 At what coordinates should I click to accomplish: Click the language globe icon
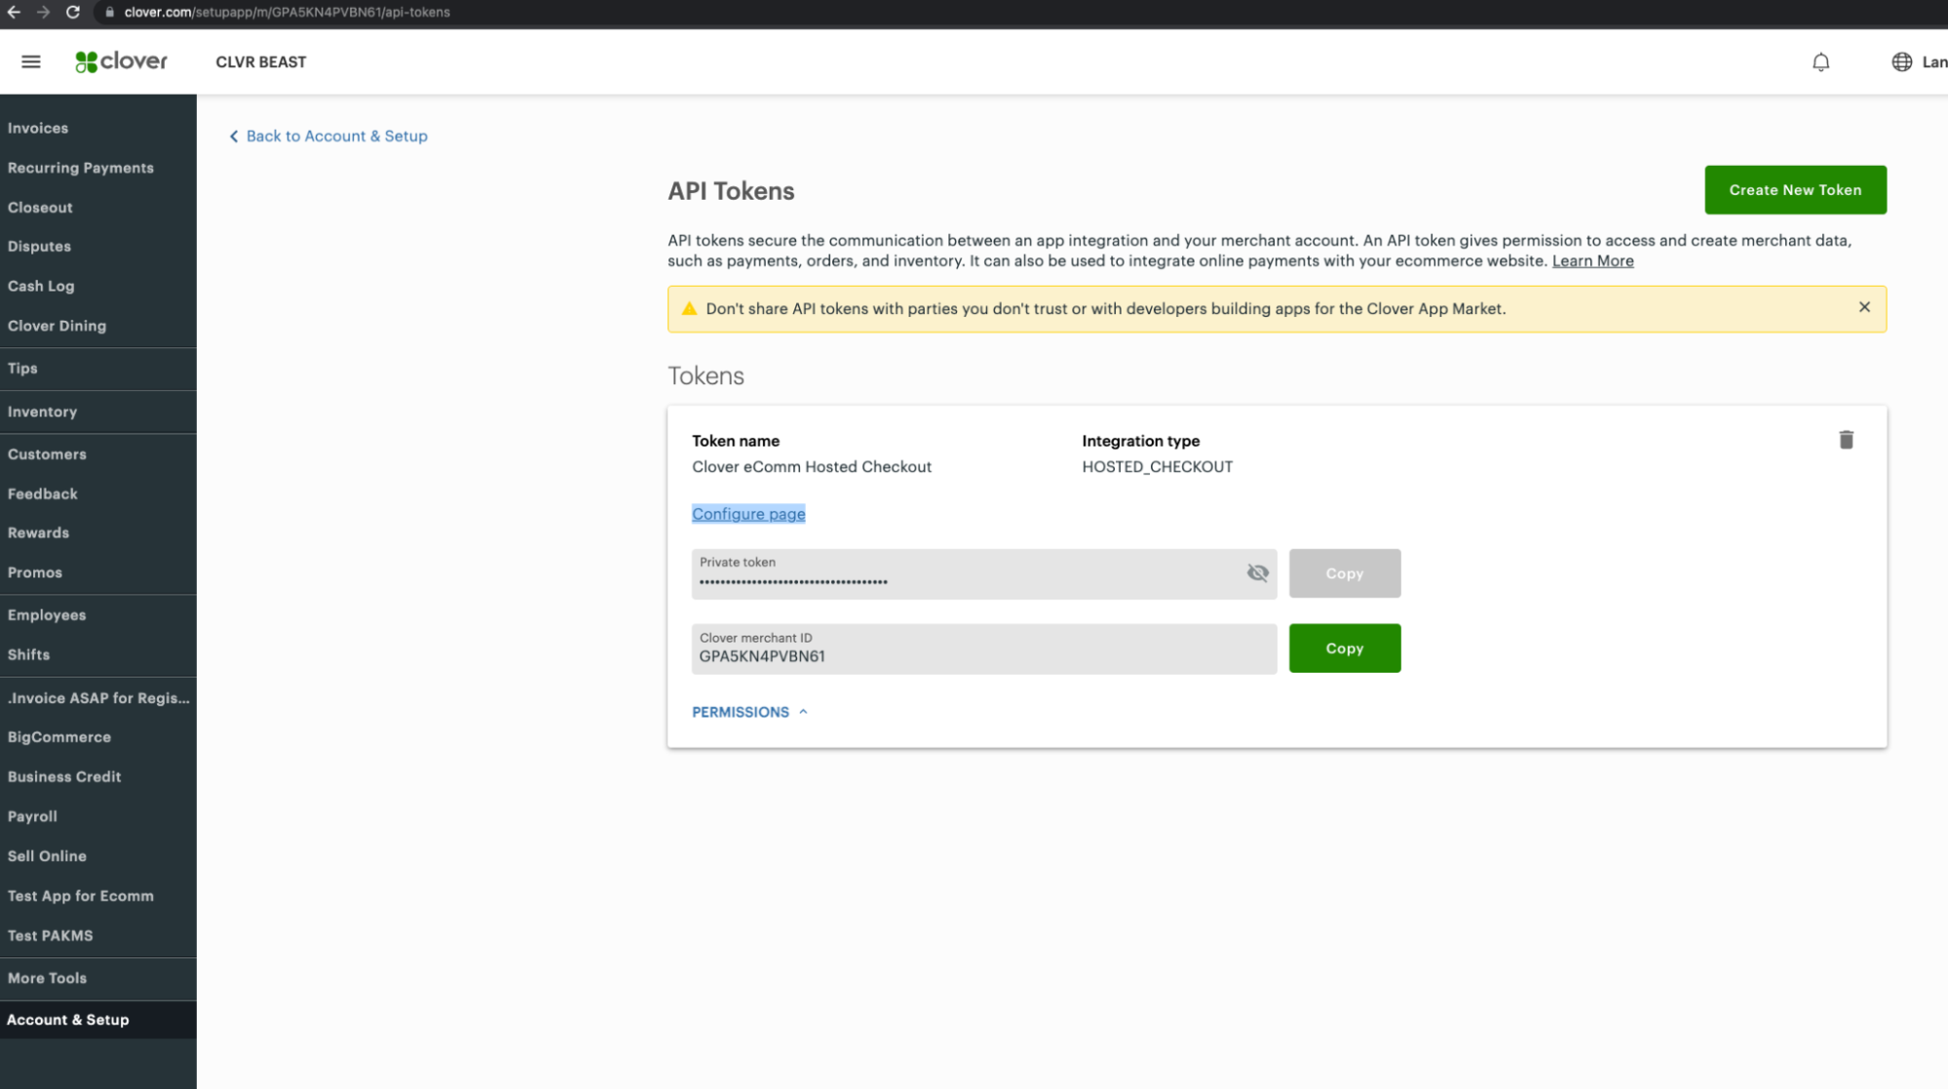(x=1901, y=62)
